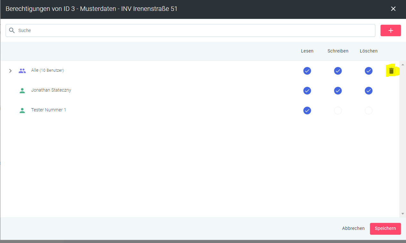
Task: Click the Speichern button
Action: tap(385, 229)
